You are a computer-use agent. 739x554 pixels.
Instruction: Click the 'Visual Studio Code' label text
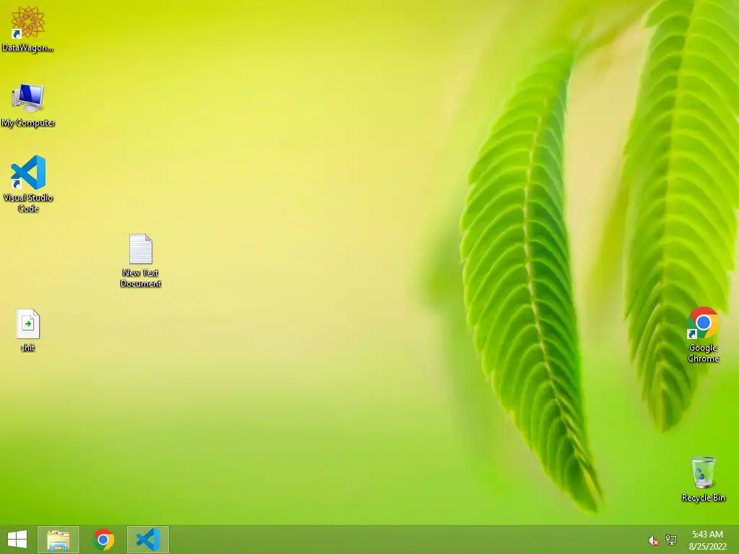(28, 203)
